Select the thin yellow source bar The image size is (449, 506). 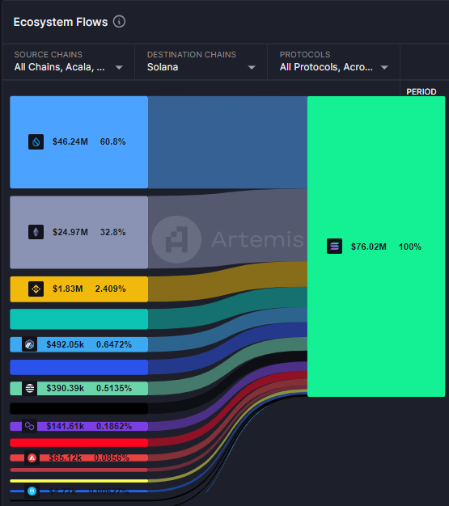point(78,481)
